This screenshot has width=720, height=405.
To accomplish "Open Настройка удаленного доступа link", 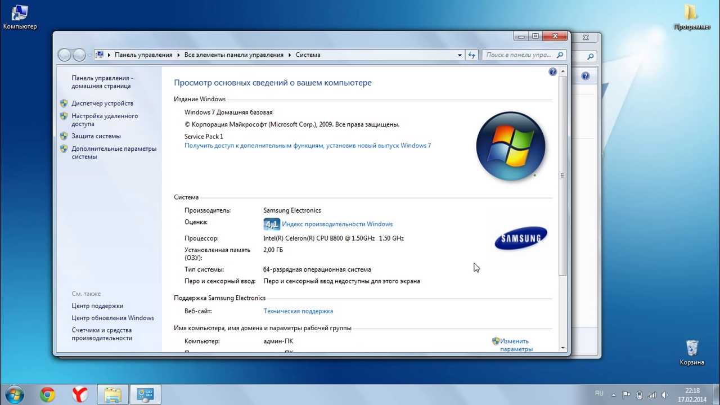I will point(105,120).
